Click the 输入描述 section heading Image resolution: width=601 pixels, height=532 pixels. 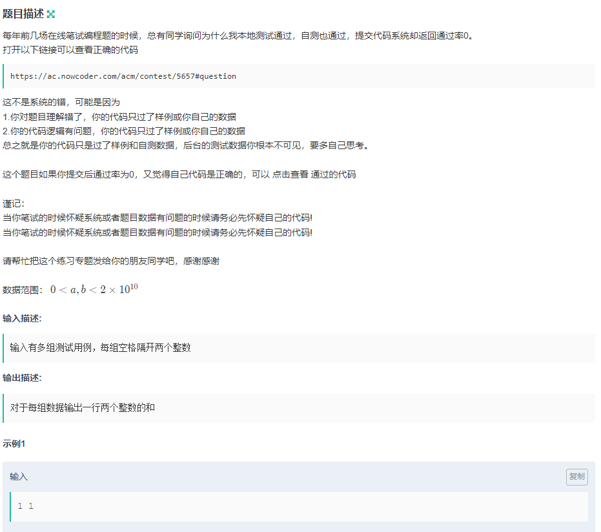tap(23, 319)
